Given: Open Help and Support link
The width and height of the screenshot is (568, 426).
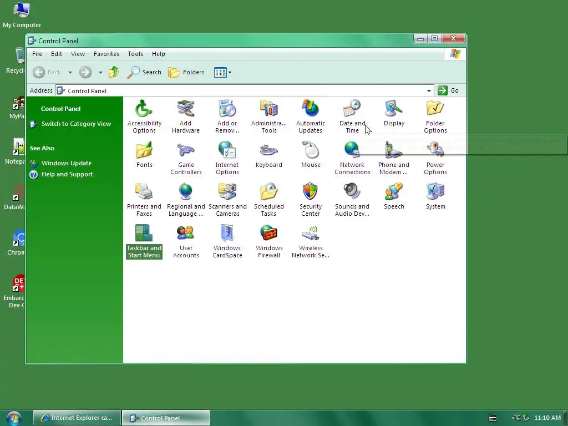Looking at the screenshot, I should (67, 174).
